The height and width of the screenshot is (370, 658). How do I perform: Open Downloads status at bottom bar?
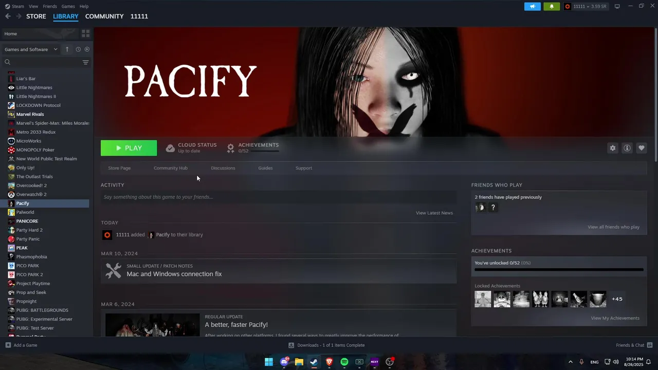tap(326, 345)
